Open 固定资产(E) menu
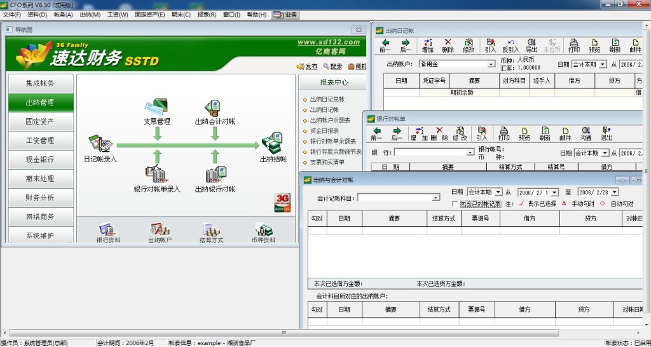This screenshot has height=347, width=651. (150, 15)
